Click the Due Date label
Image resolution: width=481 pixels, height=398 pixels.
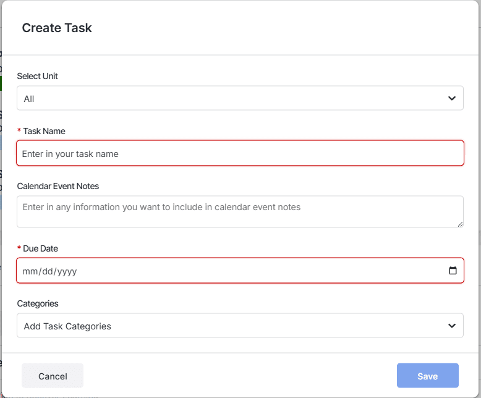(40, 248)
